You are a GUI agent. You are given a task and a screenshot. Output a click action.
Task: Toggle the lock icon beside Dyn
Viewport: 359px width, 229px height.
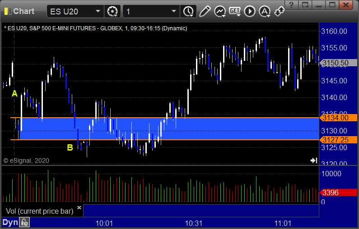[x=24, y=222]
